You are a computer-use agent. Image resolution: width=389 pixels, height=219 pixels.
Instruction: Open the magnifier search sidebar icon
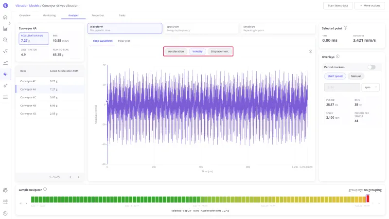(5, 40)
